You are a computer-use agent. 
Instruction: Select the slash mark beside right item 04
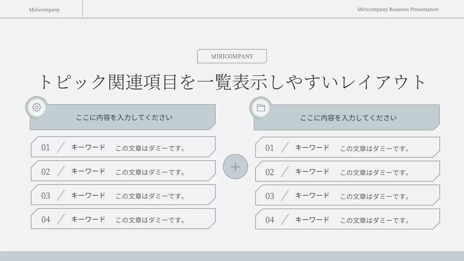pyautogui.click(x=285, y=218)
